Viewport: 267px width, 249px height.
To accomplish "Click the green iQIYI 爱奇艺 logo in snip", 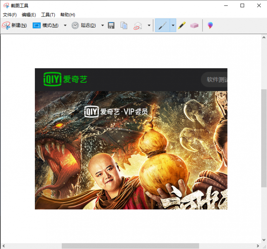I will 65,79.
